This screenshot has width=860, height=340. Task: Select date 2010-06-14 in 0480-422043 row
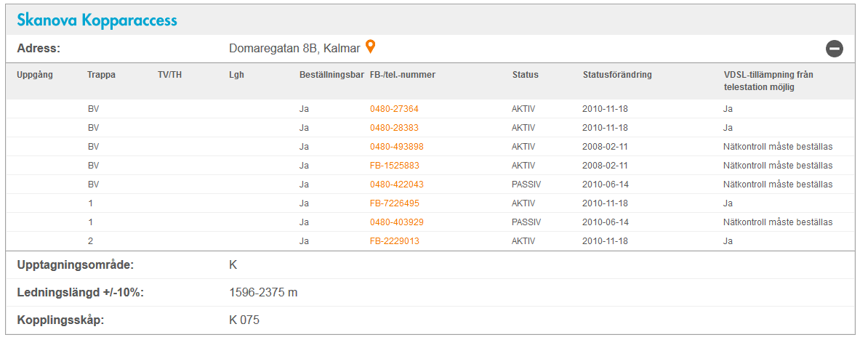(605, 185)
